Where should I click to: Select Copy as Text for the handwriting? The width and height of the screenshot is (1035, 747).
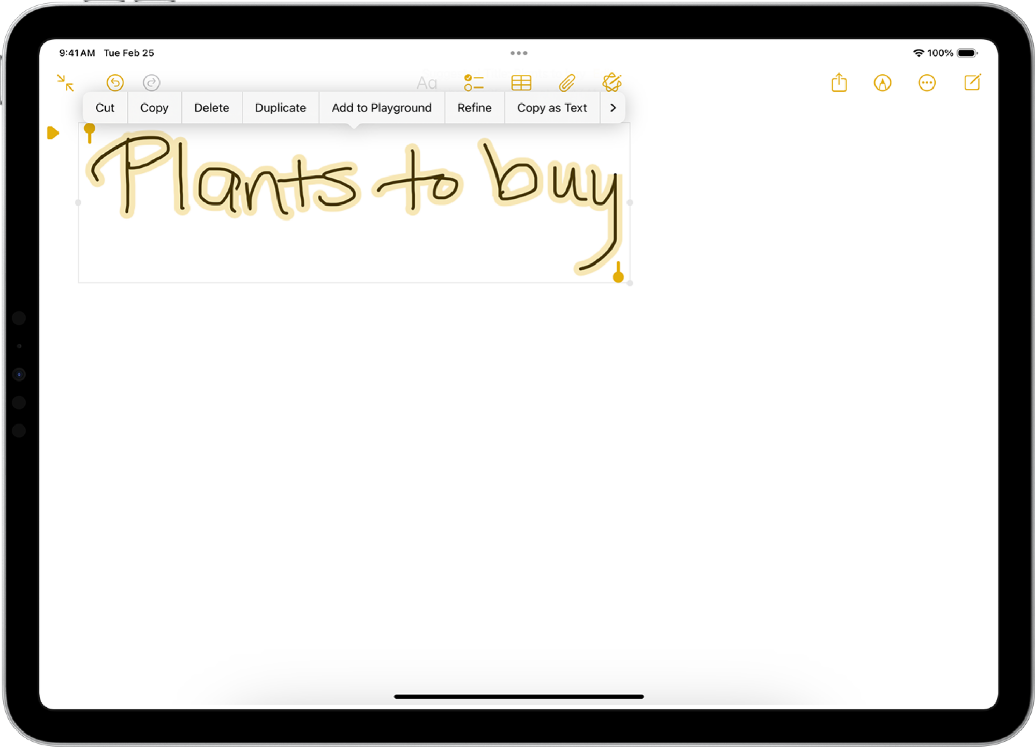[x=551, y=108]
